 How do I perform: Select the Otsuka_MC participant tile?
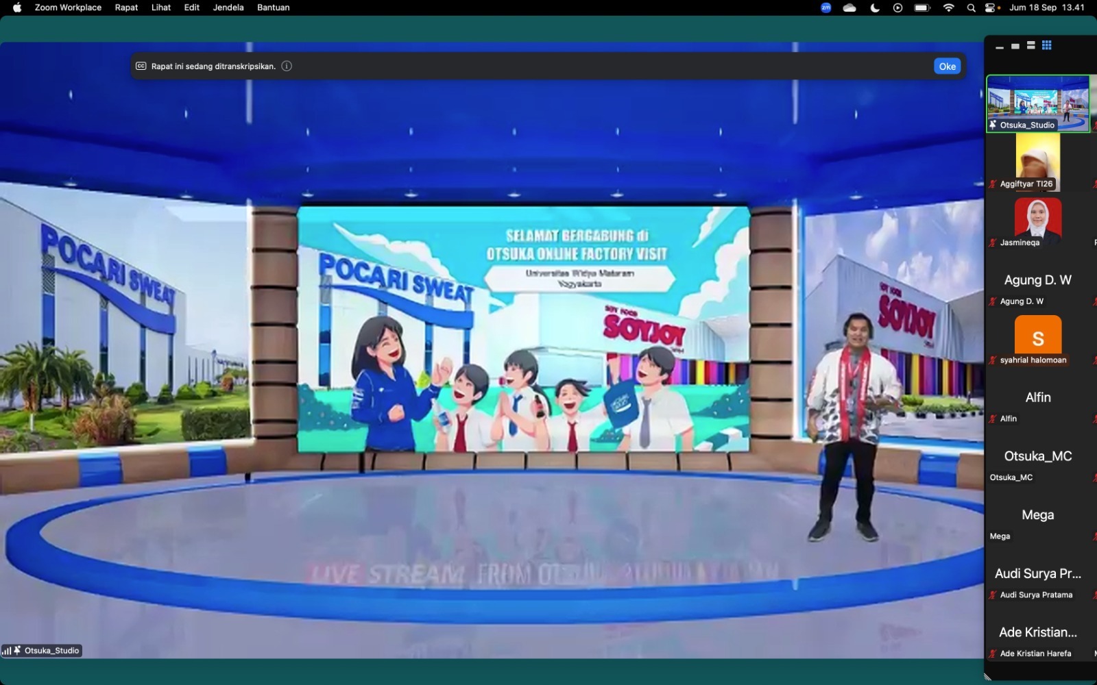(x=1038, y=456)
